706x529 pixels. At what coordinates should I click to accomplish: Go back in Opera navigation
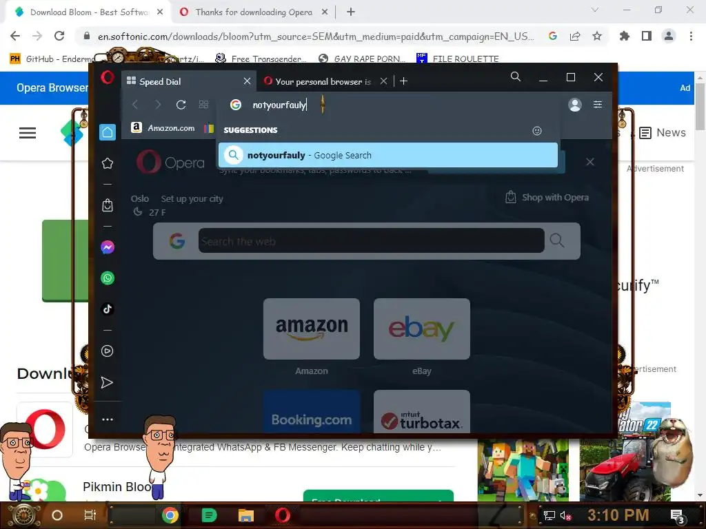(135, 105)
